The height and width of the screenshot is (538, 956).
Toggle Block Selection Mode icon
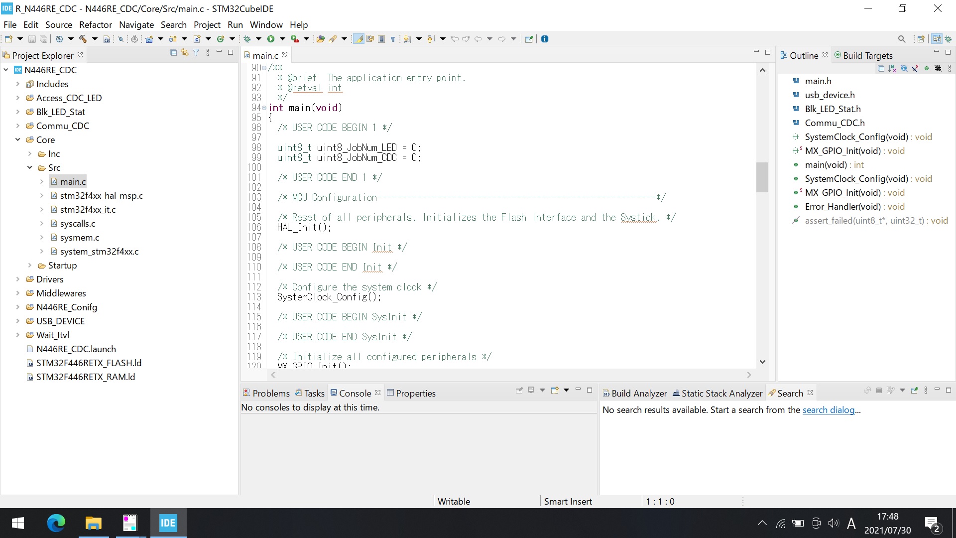(381, 39)
